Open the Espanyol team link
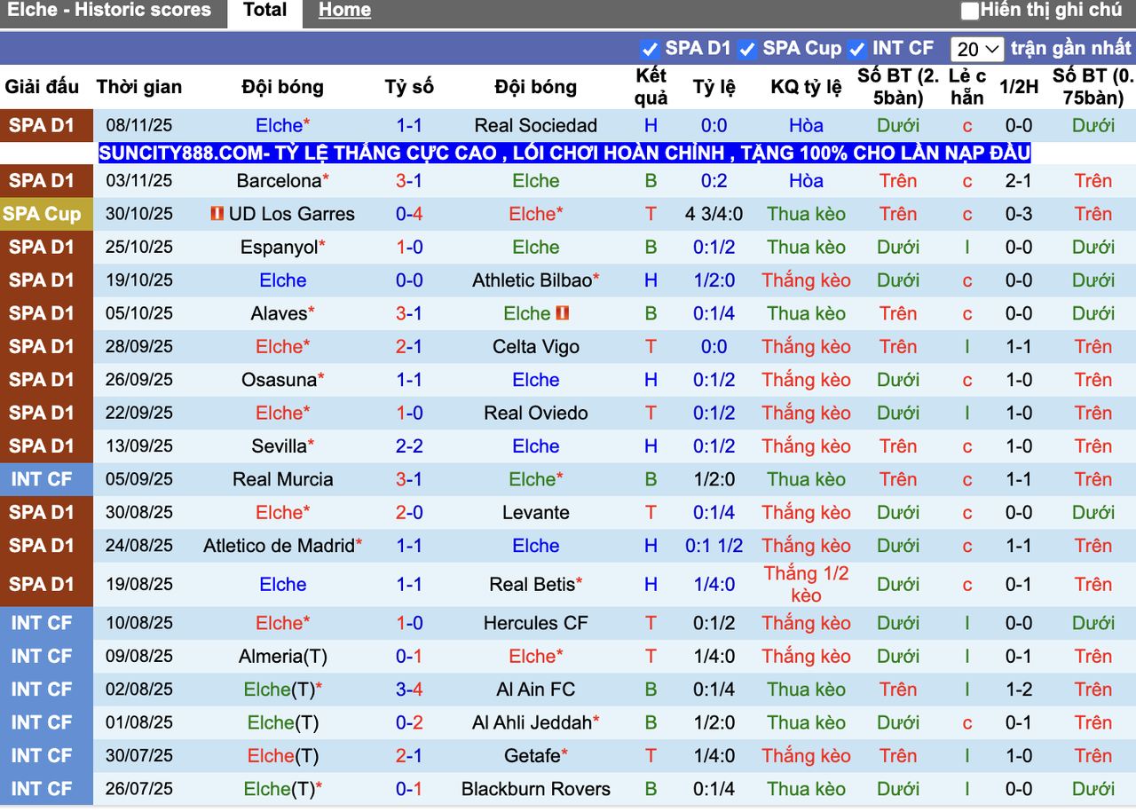The image size is (1136, 812). tap(279, 248)
